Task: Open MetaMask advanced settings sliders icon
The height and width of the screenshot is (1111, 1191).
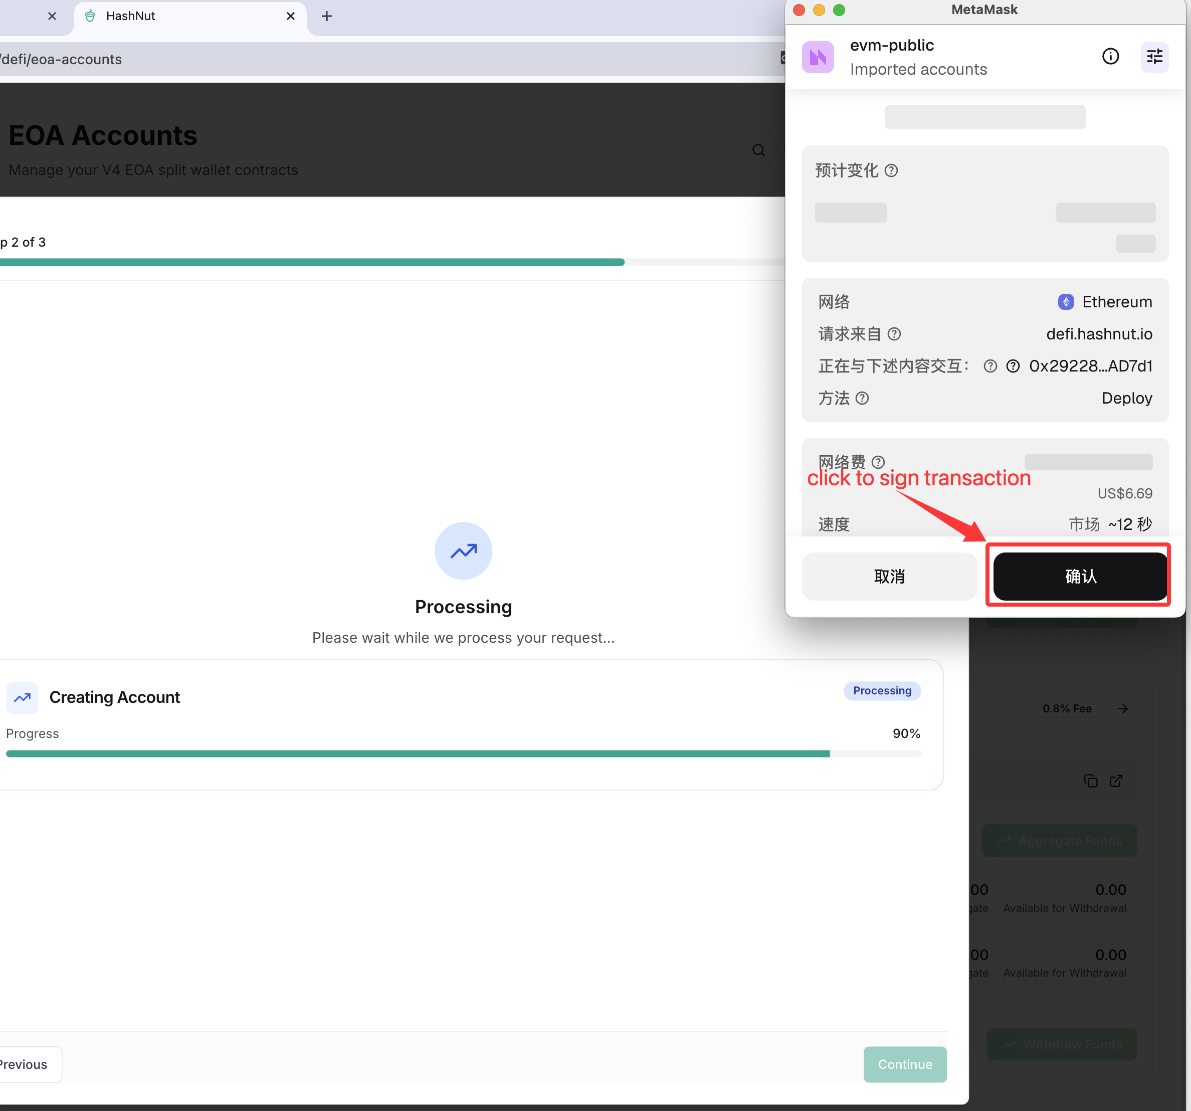Action: (x=1154, y=56)
